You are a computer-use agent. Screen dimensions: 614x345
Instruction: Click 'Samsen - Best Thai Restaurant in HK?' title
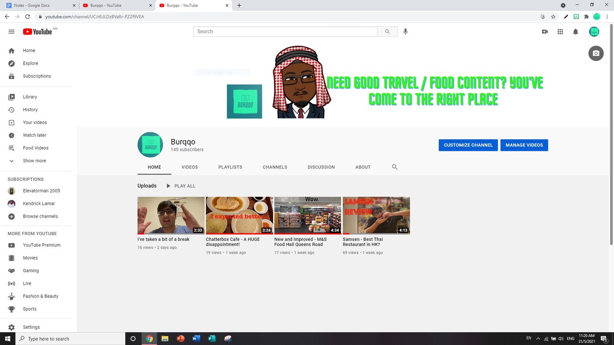tap(363, 242)
